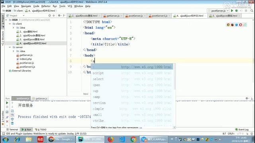Click scroll-from-source target icon in Project panel

coord(49,15)
